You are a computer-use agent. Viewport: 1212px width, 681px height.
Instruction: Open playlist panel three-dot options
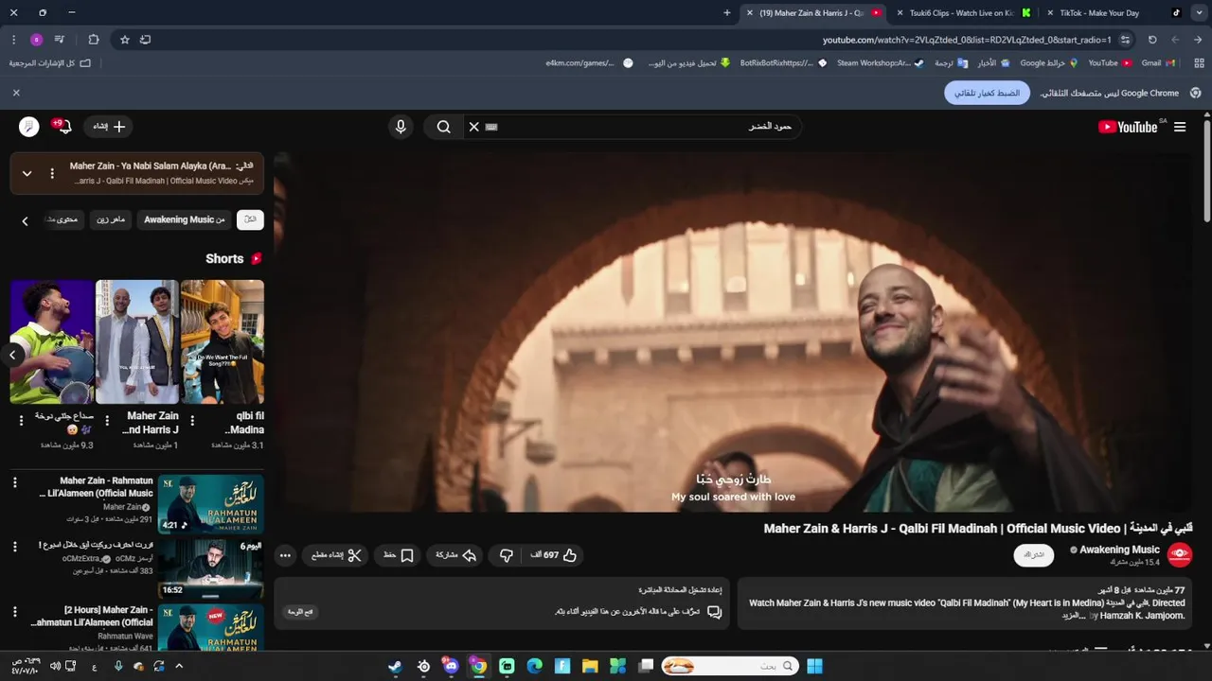(x=52, y=173)
